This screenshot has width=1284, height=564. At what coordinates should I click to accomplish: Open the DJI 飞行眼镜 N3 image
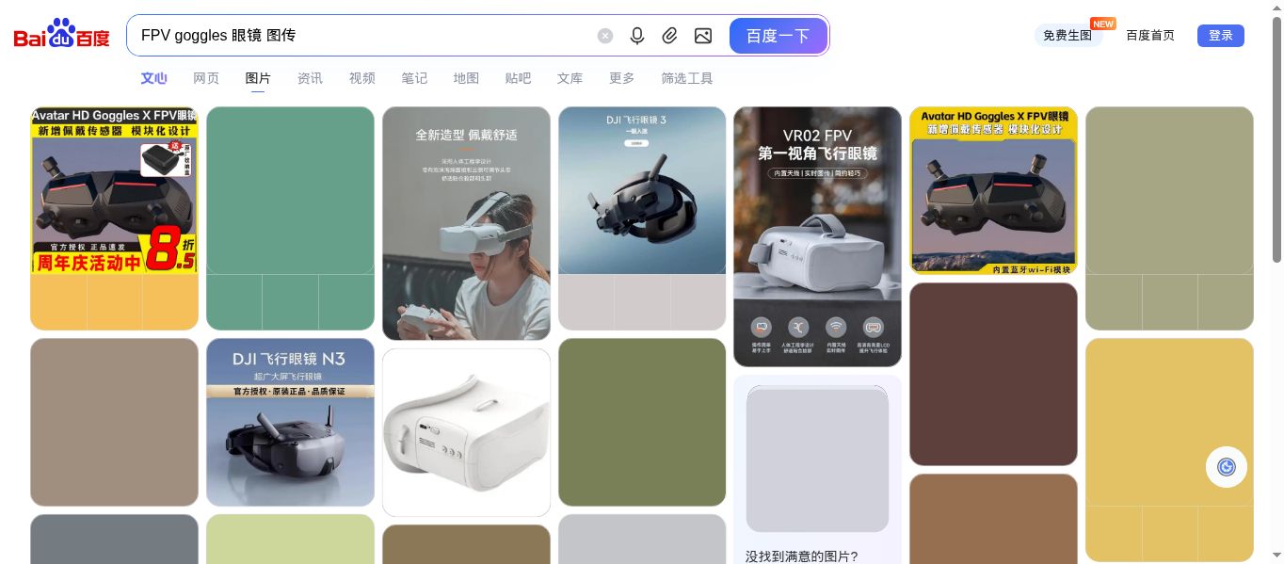pyautogui.click(x=290, y=422)
